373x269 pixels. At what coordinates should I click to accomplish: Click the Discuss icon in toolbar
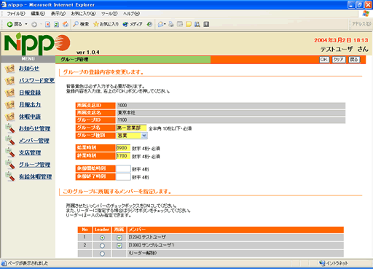pyautogui.click(x=189, y=24)
